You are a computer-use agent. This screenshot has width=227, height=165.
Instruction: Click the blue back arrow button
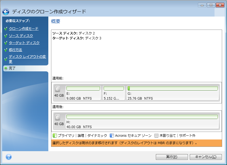(x=6, y=12)
